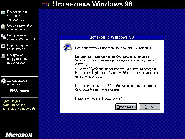Click the 30-60 минут time estimate
The image size is (185, 139).
[19, 90]
